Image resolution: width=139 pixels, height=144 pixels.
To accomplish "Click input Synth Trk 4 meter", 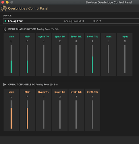I will [92, 59].
